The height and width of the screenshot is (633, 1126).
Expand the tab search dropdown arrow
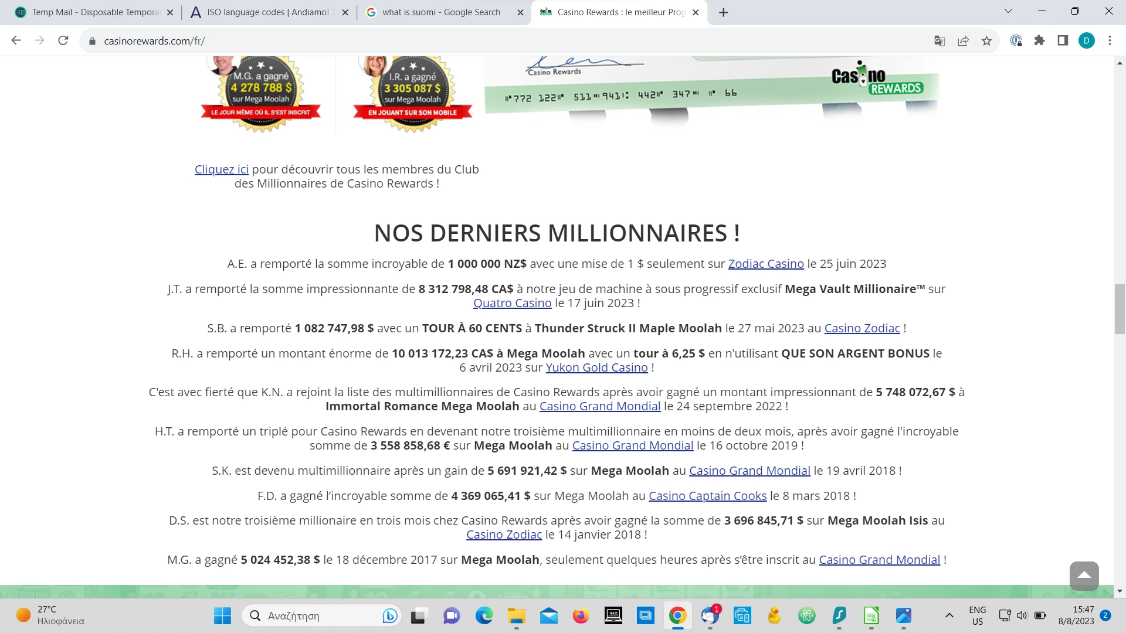point(1008,11)
